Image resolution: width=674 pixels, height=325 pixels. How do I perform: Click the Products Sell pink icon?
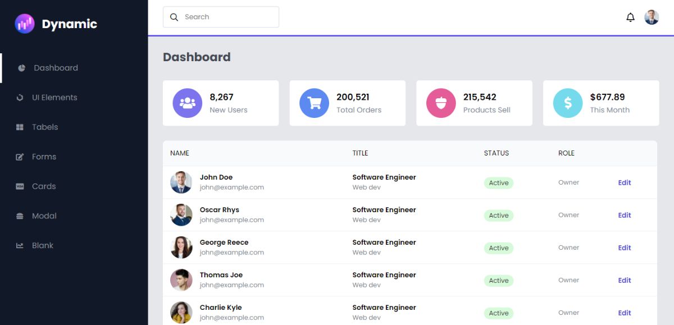[x=441, y=103]
